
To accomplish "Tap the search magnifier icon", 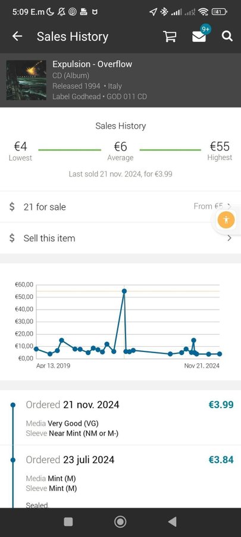I will click(227, 36).
